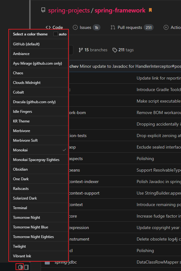Viewport: 181px width, 271px height.
Task: Select Tomorrow Night Blue theme
Action: (39, 227)
